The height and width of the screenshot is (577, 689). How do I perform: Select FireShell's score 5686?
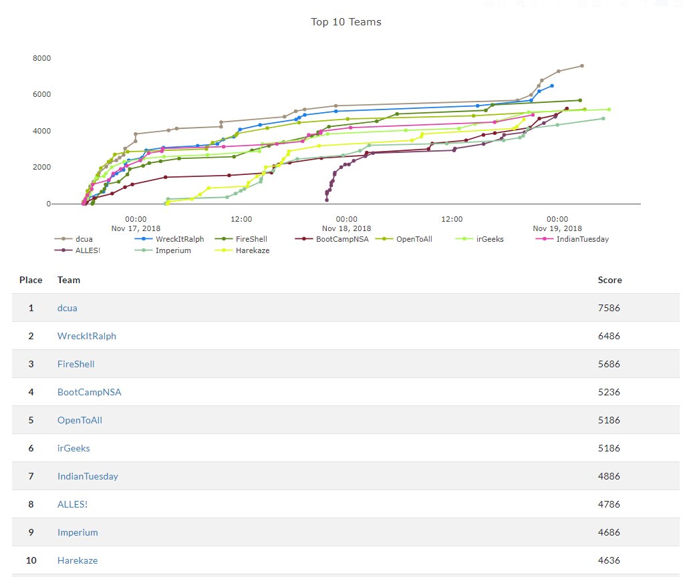609,364
